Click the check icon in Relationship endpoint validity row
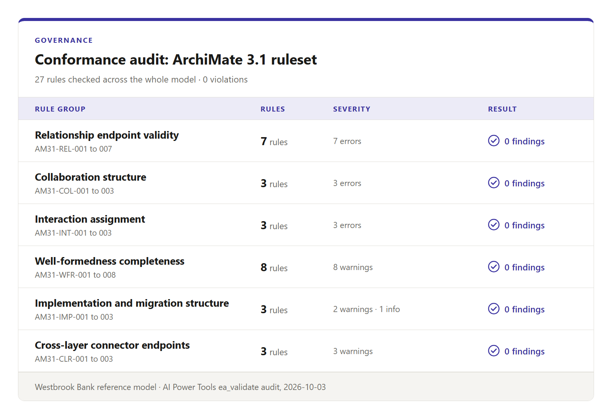 [x=494, y=141]
